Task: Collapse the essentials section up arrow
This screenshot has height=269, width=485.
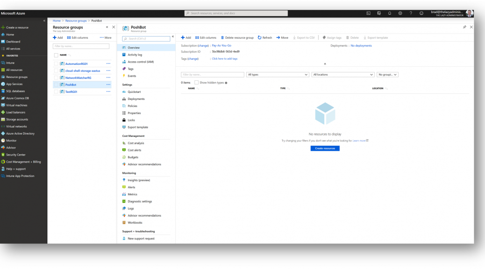Action: (325, 64)
